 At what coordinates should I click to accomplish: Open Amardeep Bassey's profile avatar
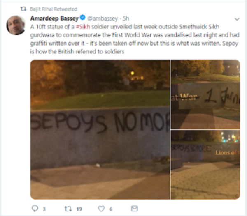[x=16, y=25]
